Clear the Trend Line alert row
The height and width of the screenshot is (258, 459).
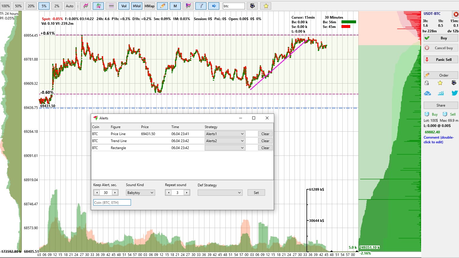pos(265,141)
